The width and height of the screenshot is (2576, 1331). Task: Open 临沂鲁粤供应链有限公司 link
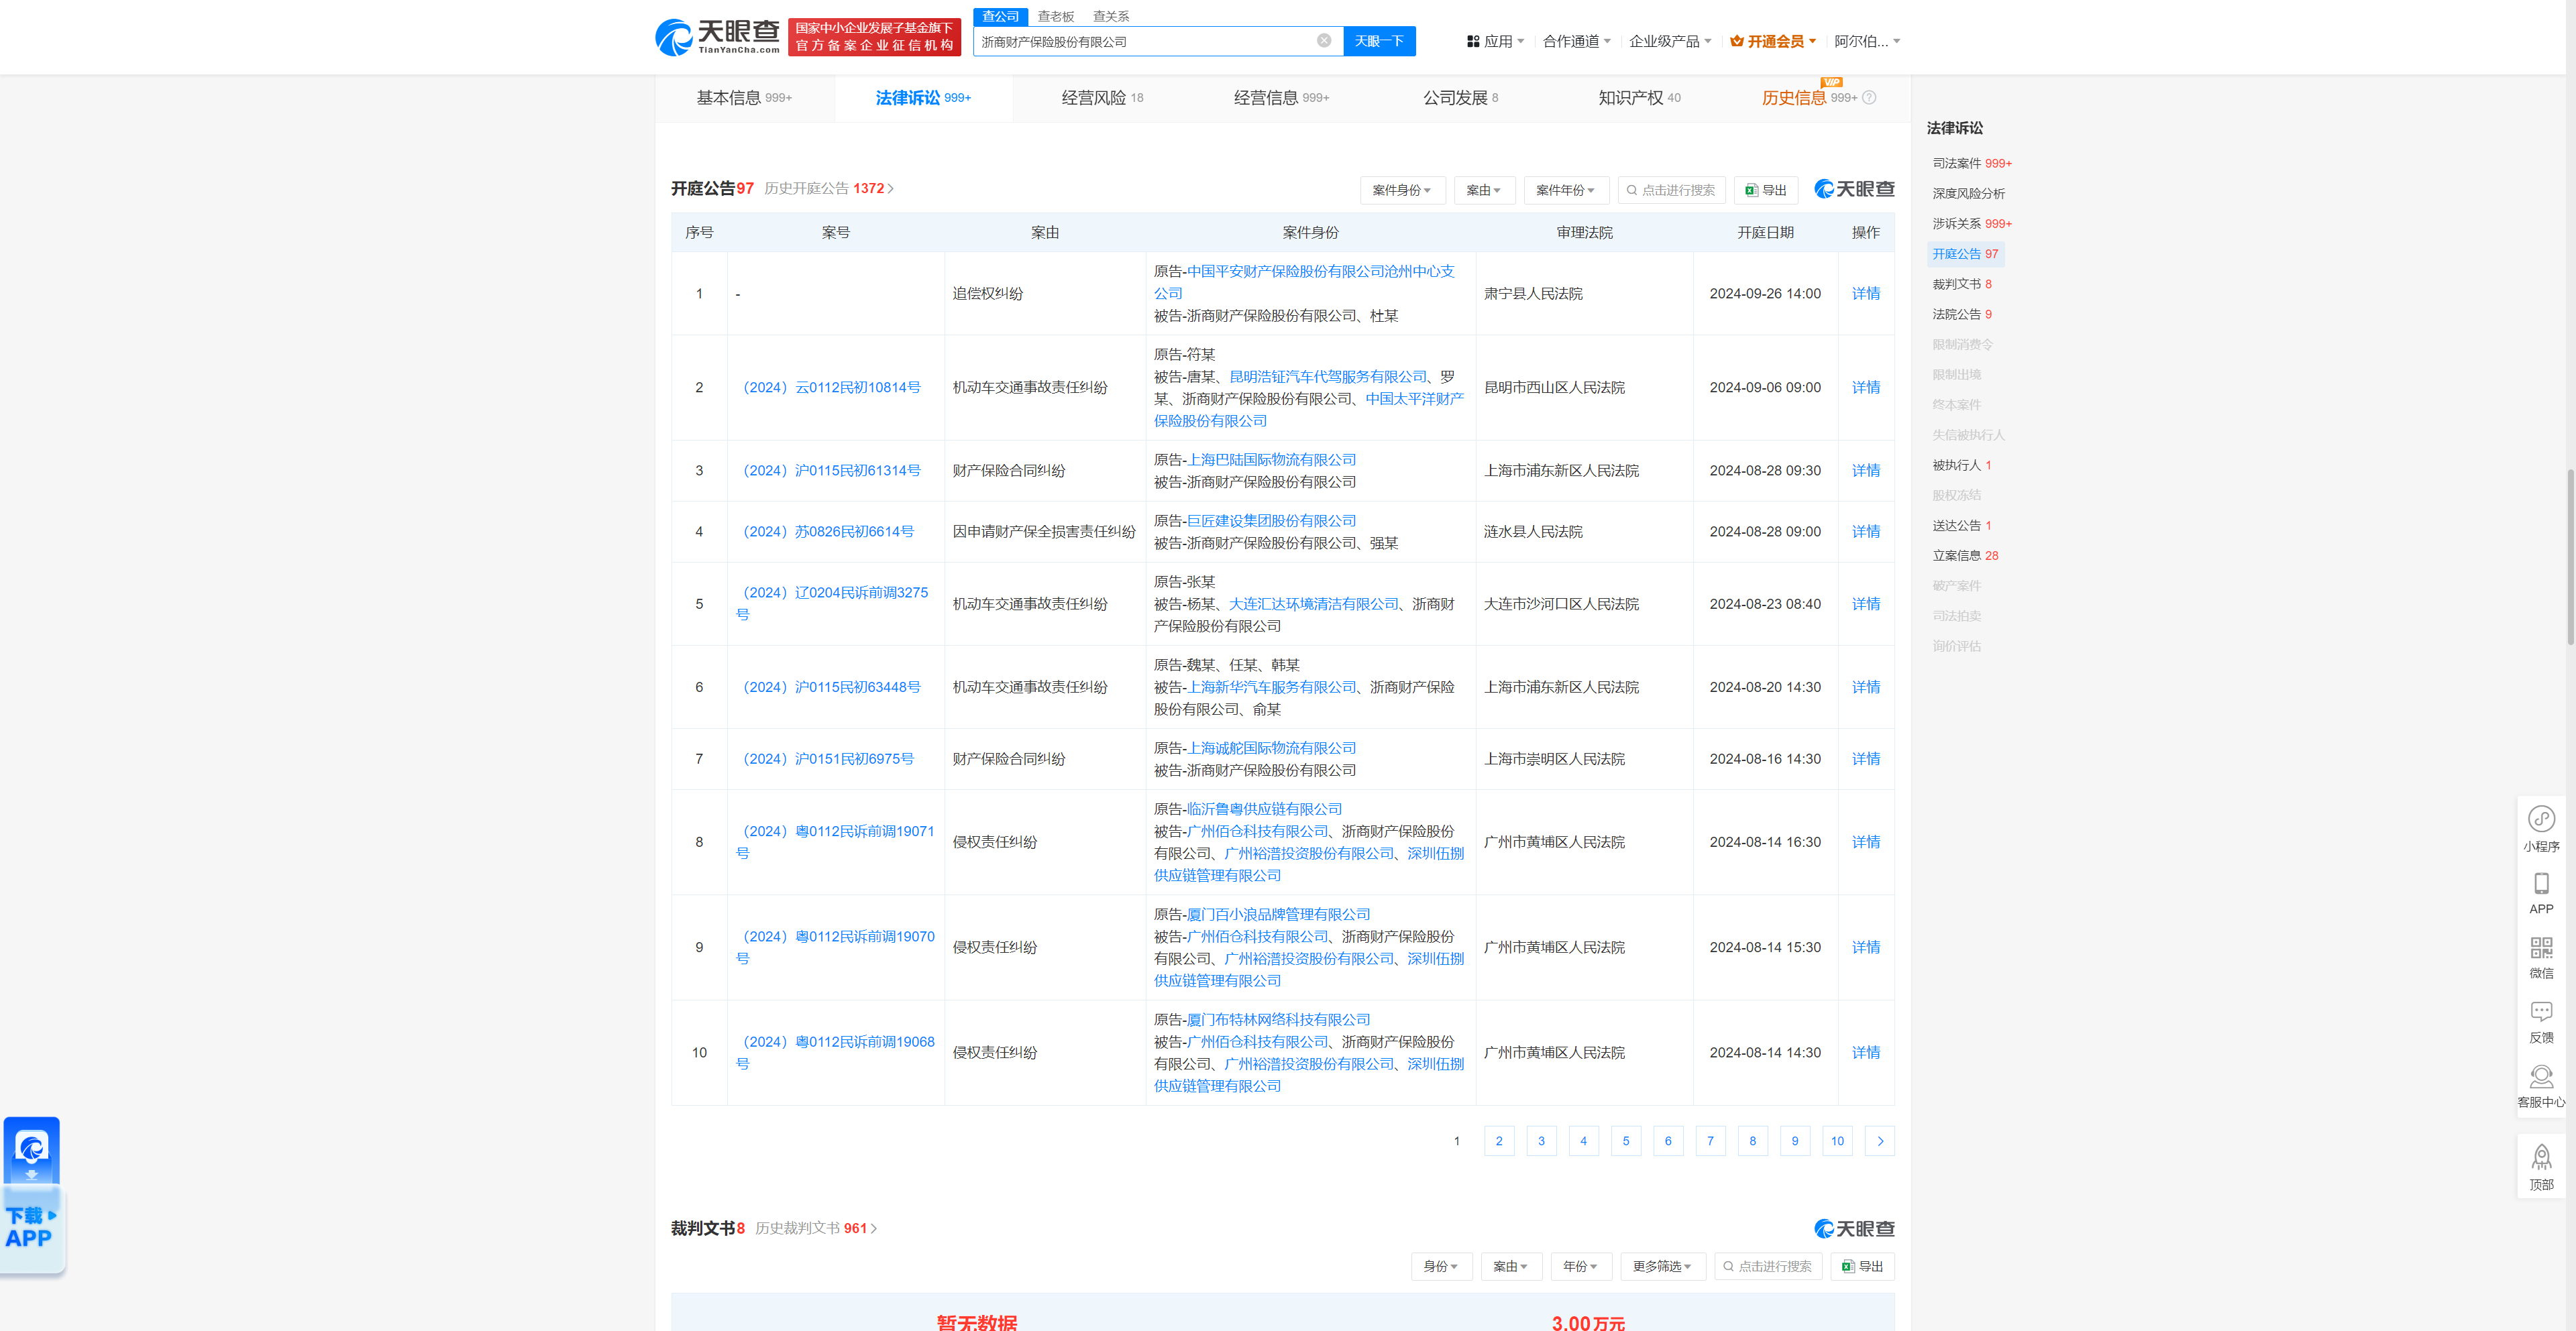[x=1264, y=809]
